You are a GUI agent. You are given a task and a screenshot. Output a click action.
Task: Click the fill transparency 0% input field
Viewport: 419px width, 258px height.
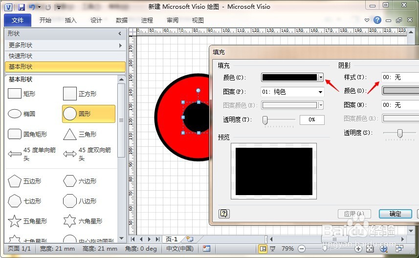tap(312, 119)
